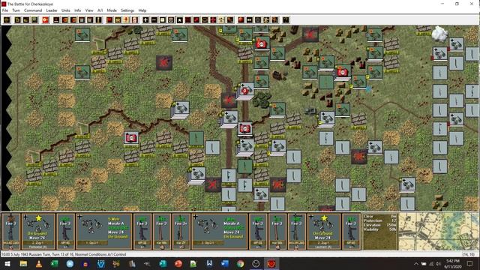The image size is (480, 270).
Task: Click the white double-arrow toolbar icon
Action: click(x=250, y=20)
